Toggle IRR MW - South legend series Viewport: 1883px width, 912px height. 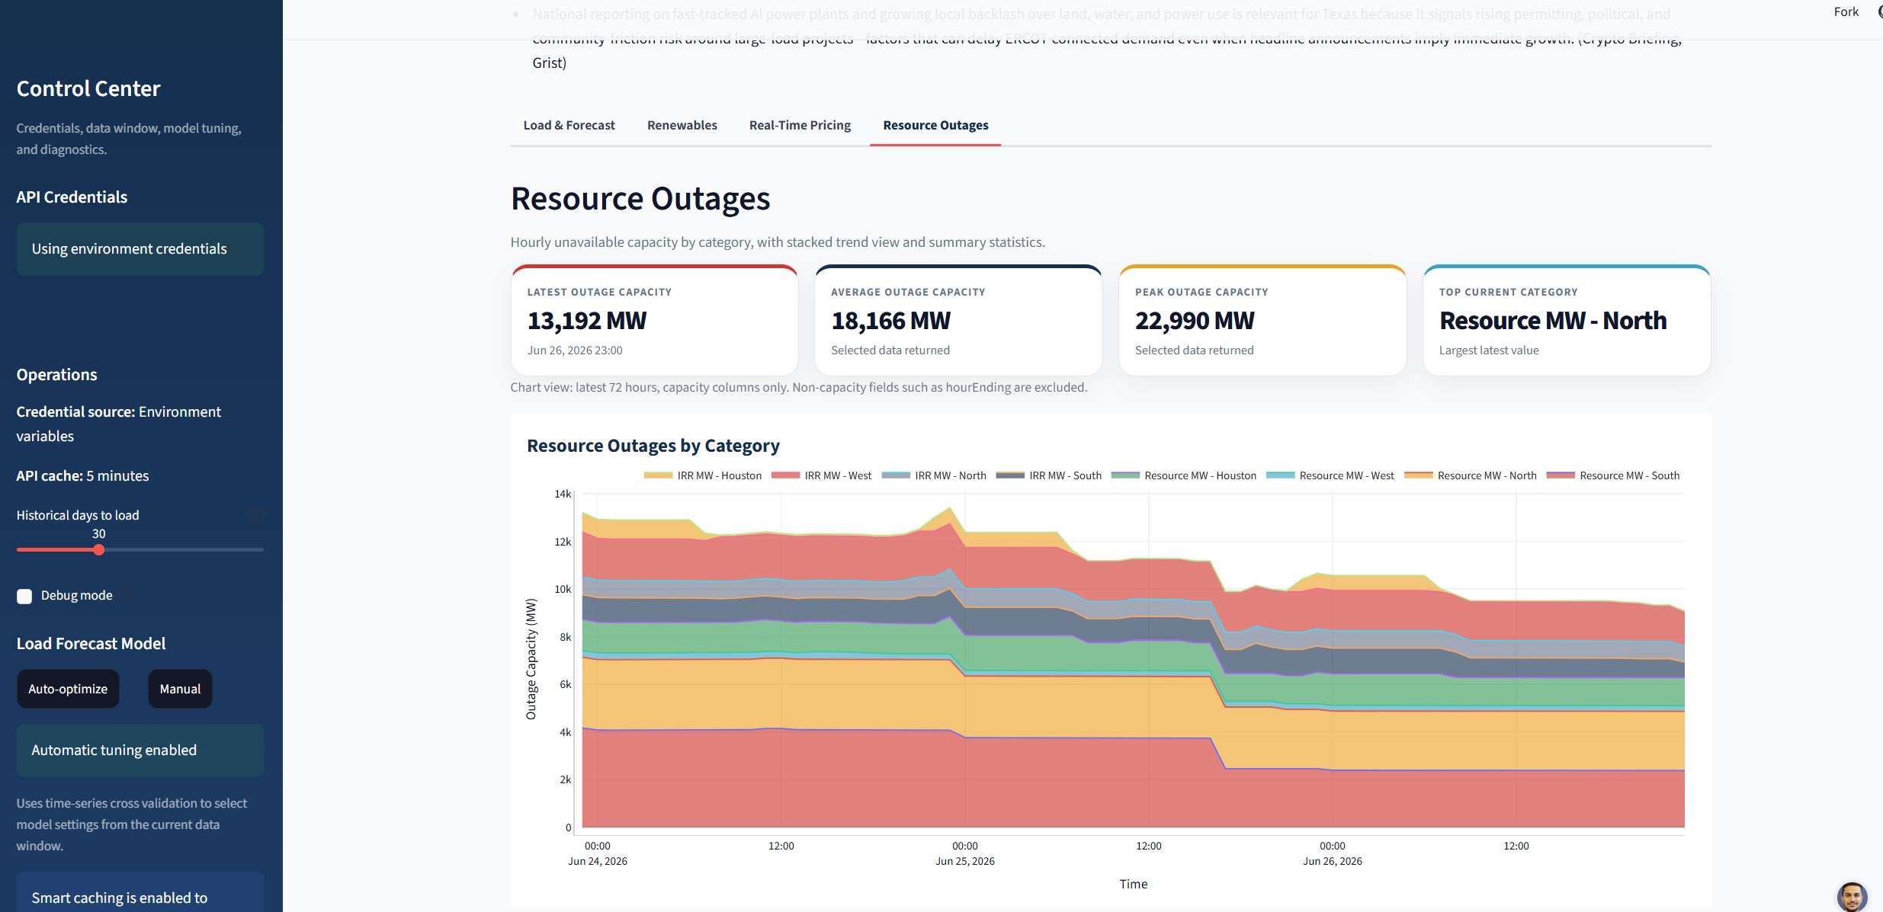pos(1048,475)
